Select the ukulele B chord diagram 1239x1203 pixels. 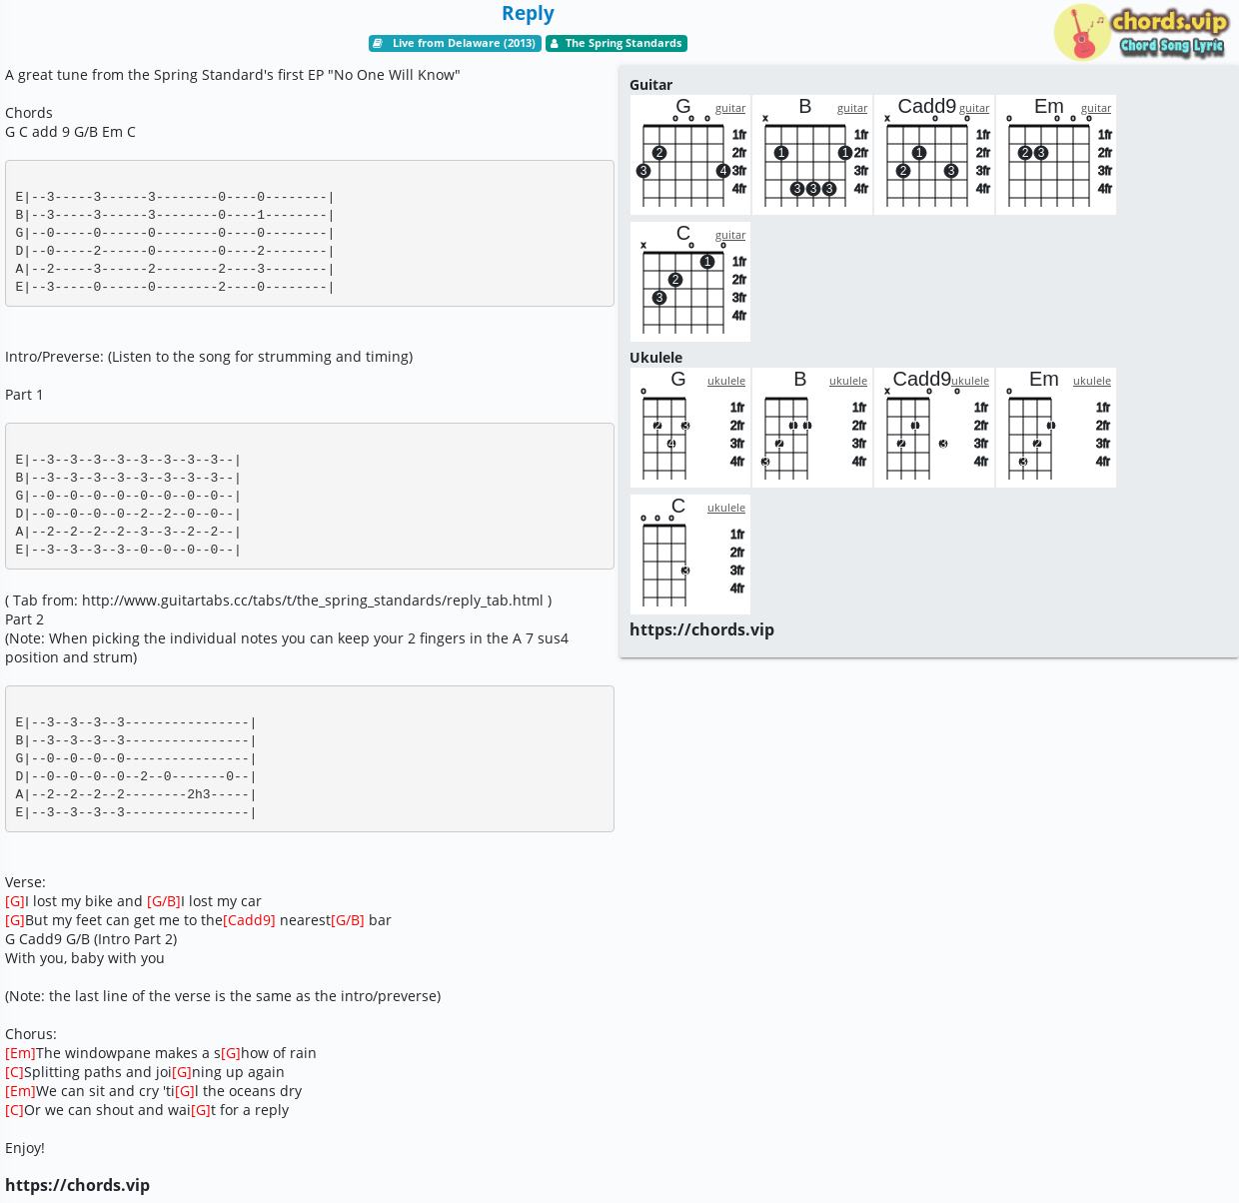(812, 428)
